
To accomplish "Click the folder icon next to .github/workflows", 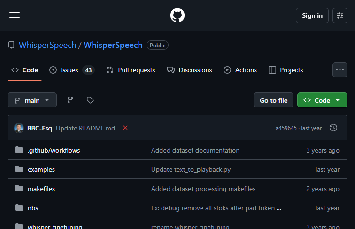I will click(19, 150).
